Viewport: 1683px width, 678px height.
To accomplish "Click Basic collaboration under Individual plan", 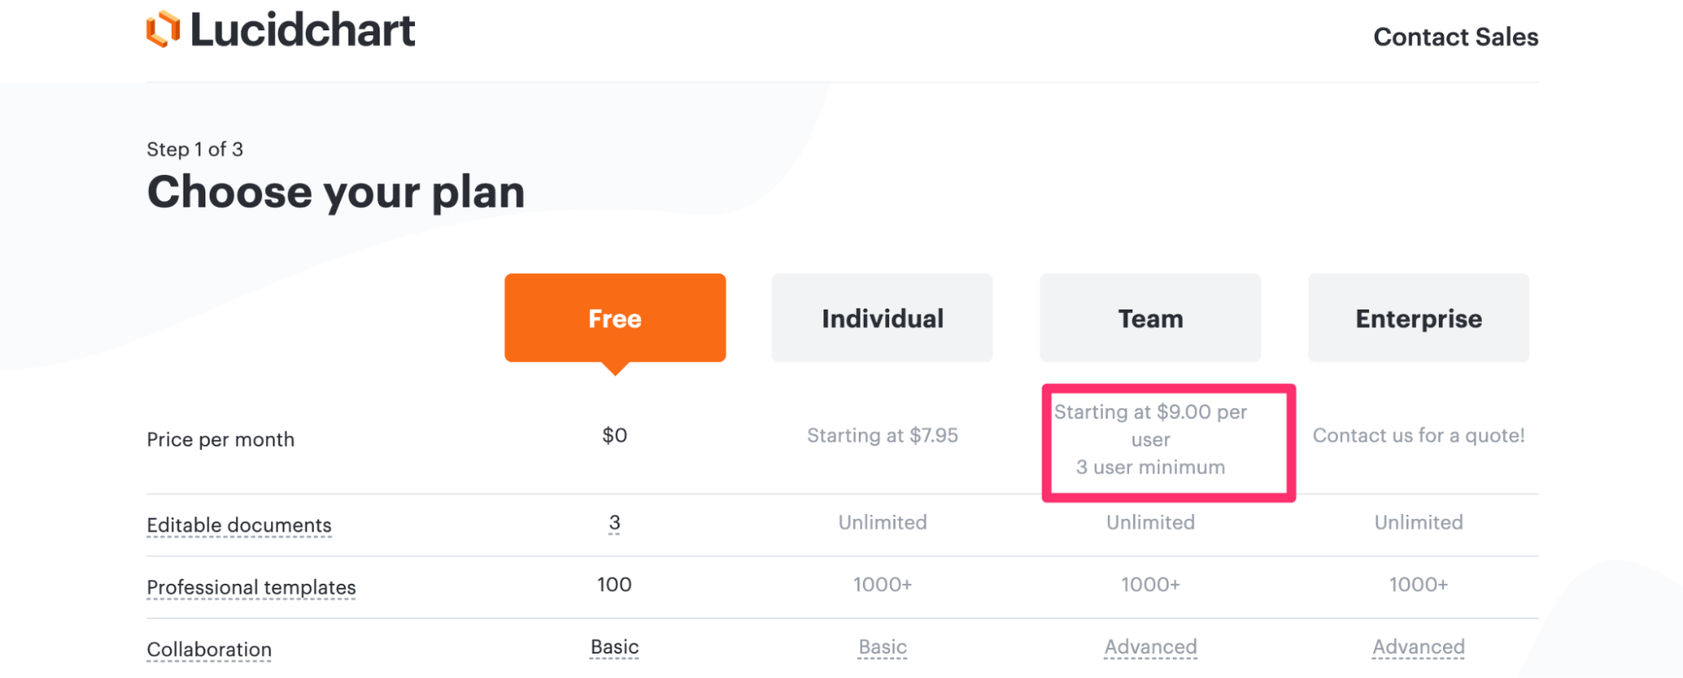I will pyautogui.click(x=882, y=647).
